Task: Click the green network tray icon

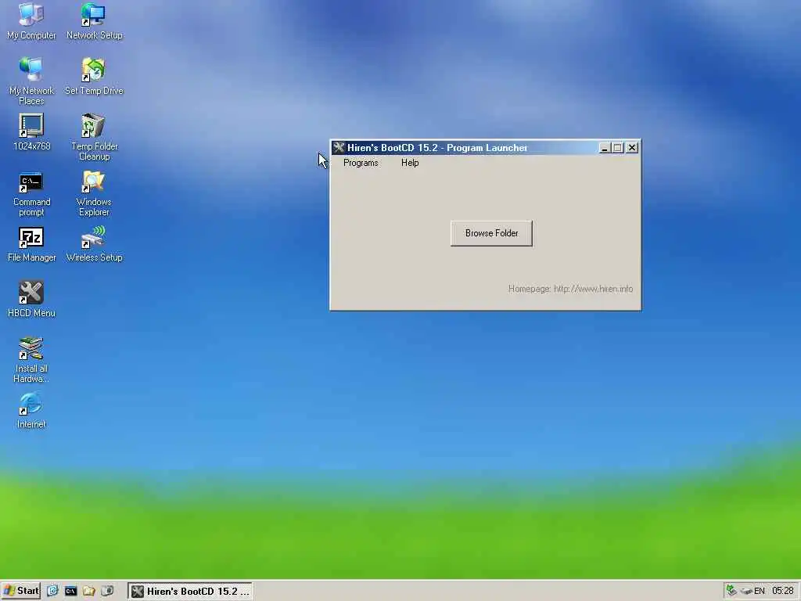Action: pyautogui.click(x=731, y=591)
